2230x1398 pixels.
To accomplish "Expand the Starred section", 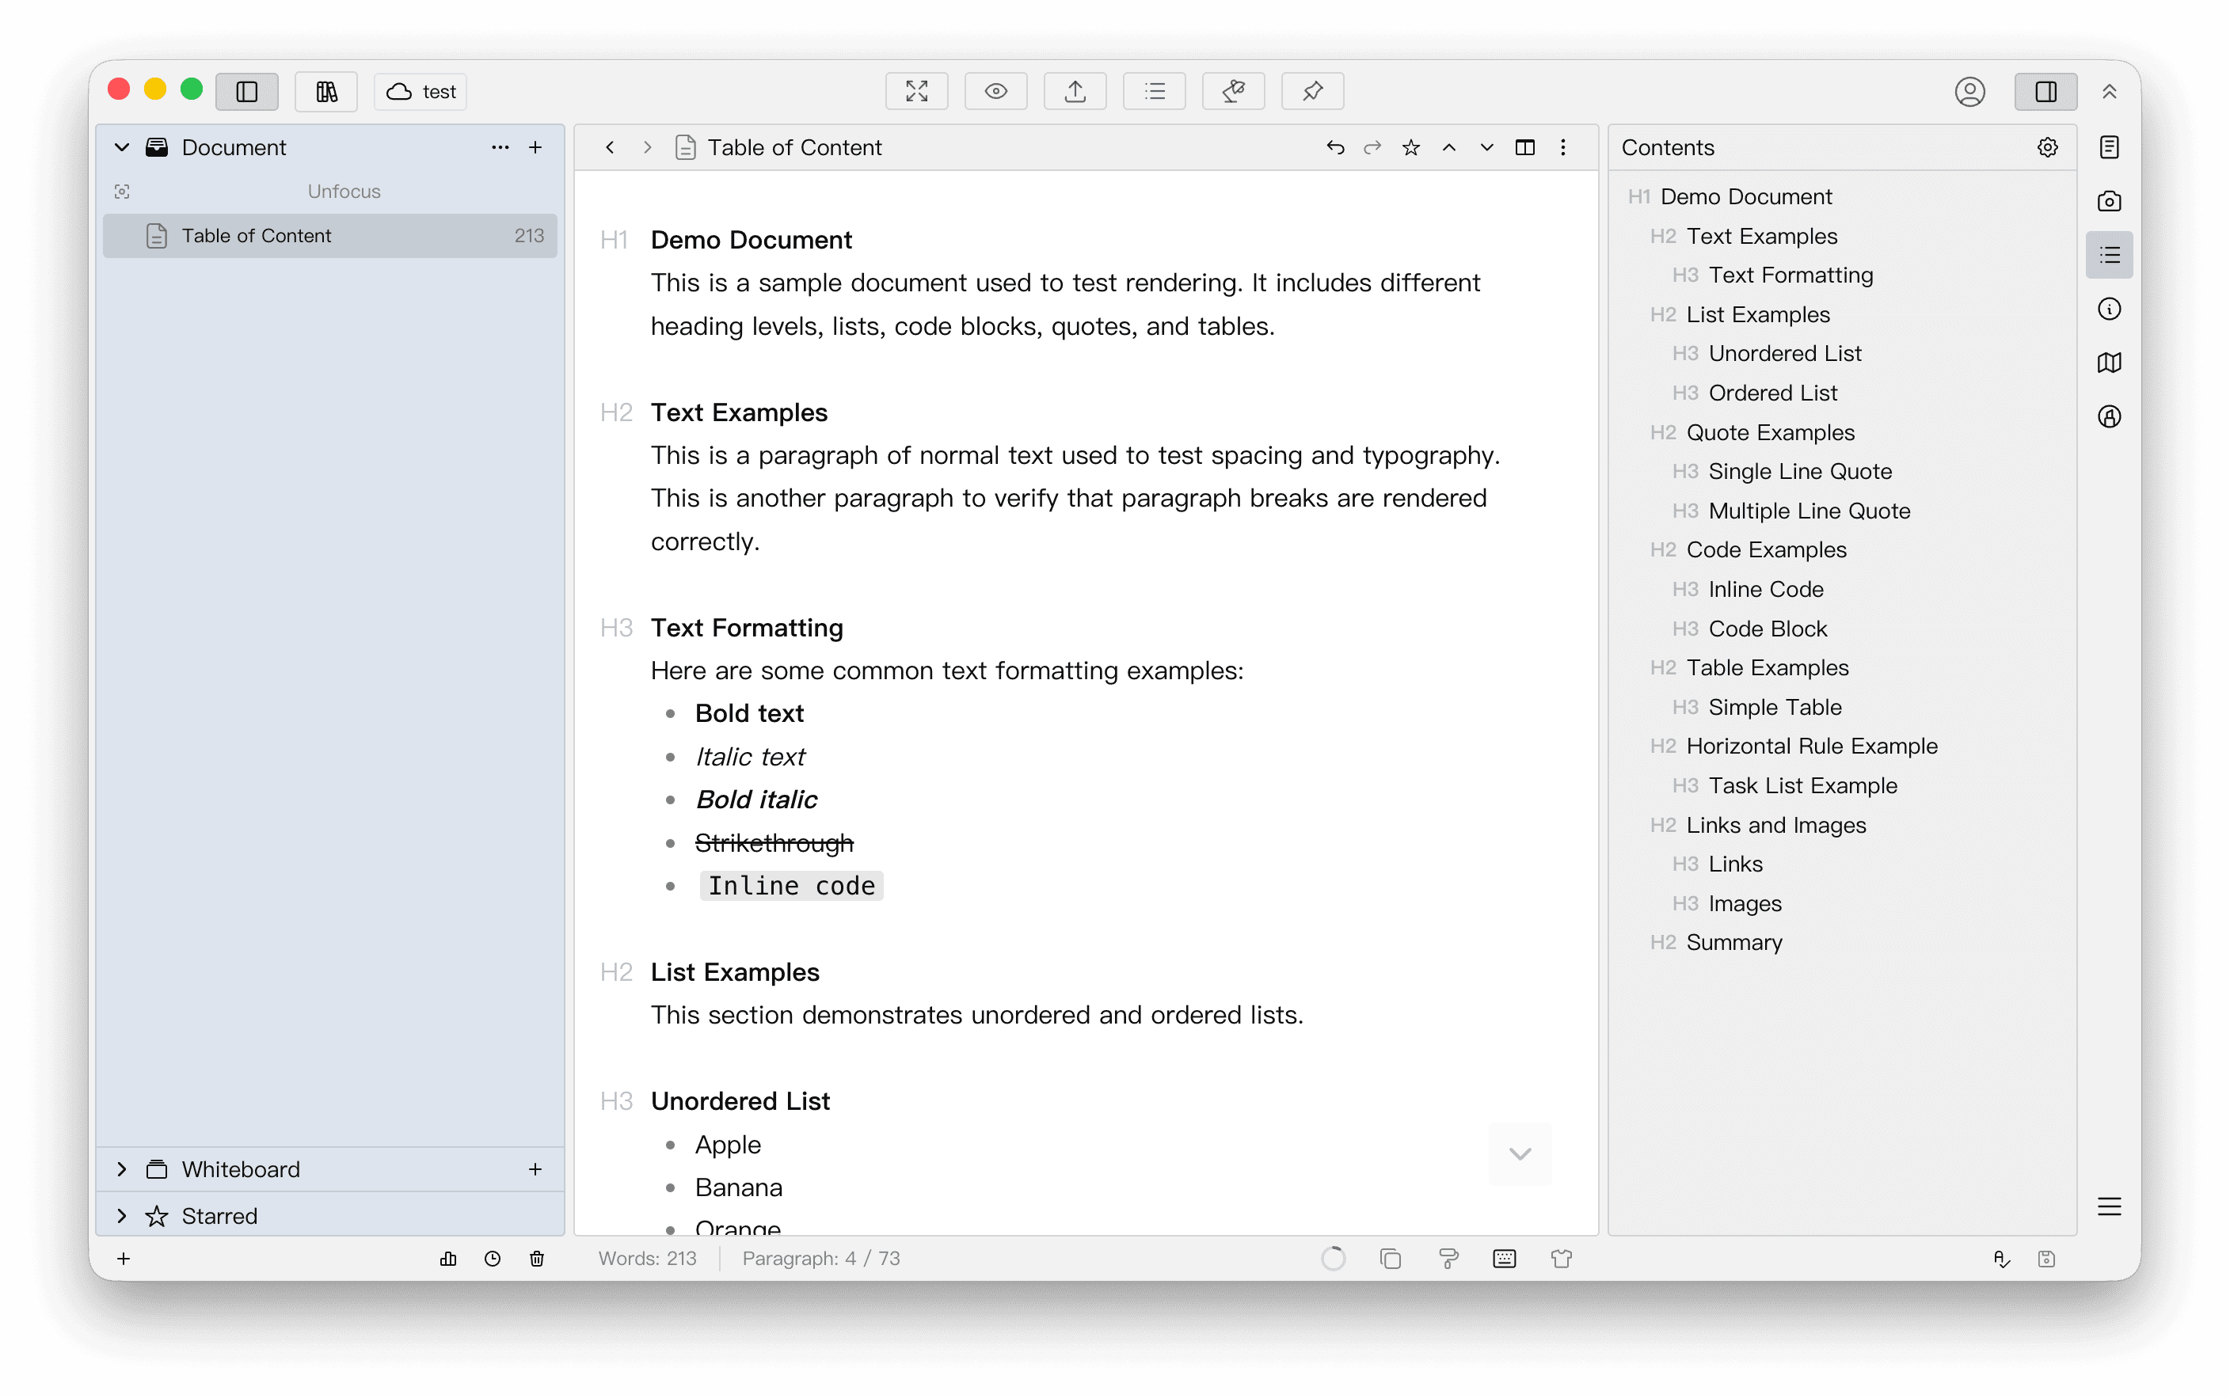I will point(121,1216).
